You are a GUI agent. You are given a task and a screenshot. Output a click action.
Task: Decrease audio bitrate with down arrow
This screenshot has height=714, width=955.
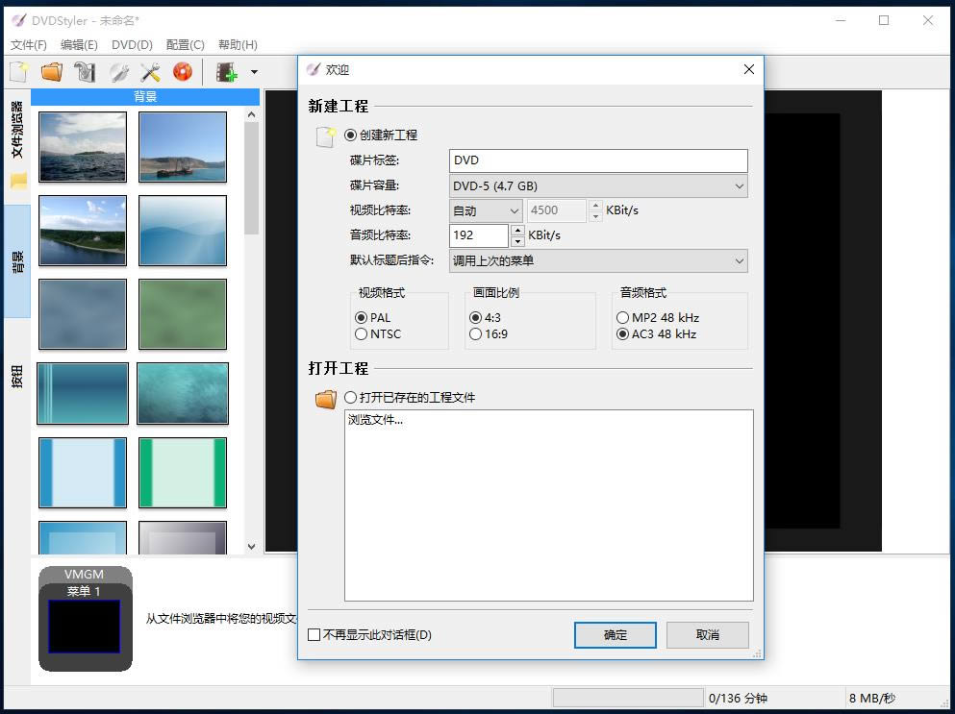click(517, 241)
